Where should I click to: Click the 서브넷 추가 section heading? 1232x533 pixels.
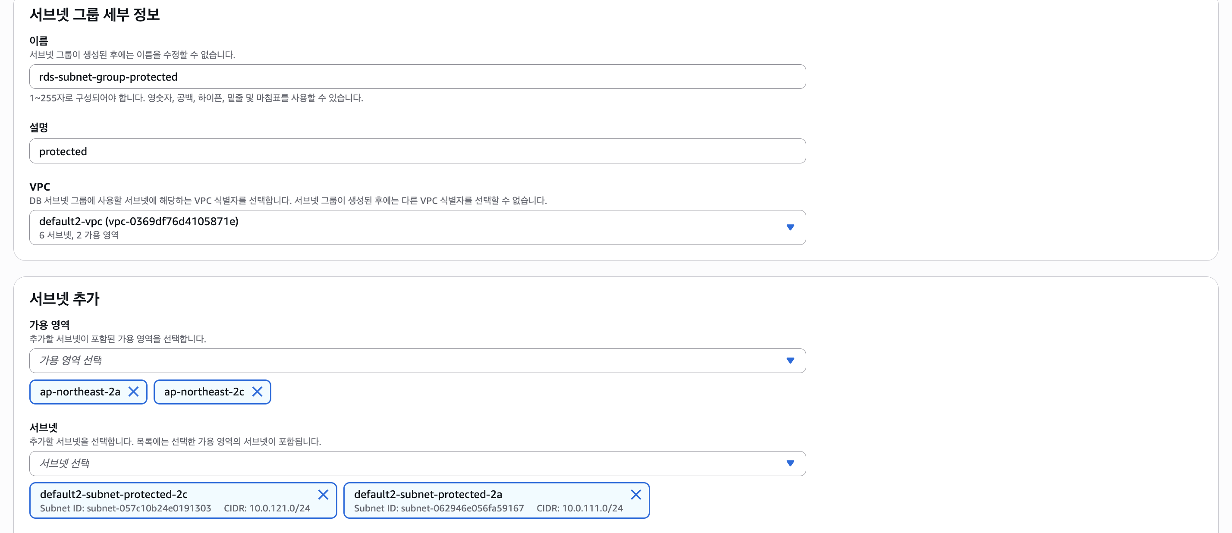click(x=65, y=298)
